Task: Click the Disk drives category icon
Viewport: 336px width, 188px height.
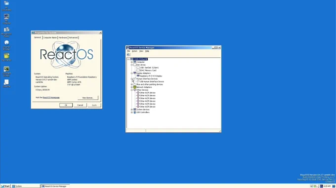Action: pyautogui.click(x=135, y=65)
